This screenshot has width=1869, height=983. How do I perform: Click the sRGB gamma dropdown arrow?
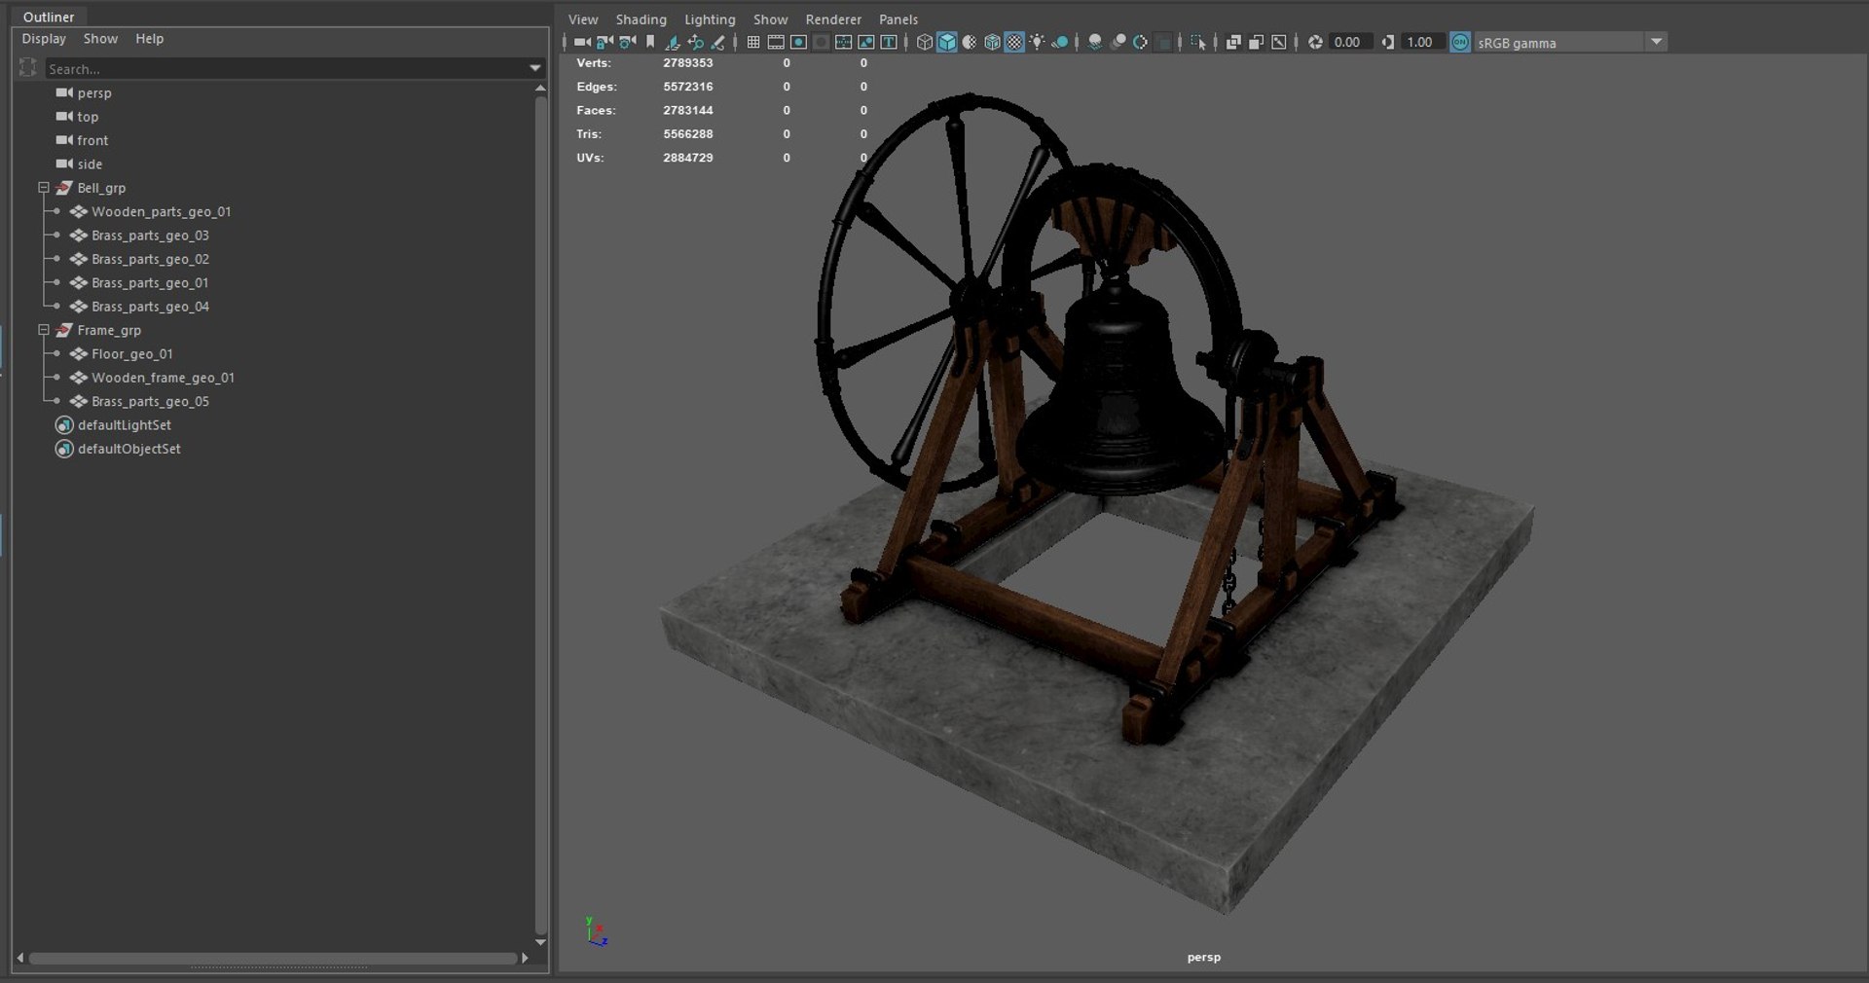(x=1656, y=42)
